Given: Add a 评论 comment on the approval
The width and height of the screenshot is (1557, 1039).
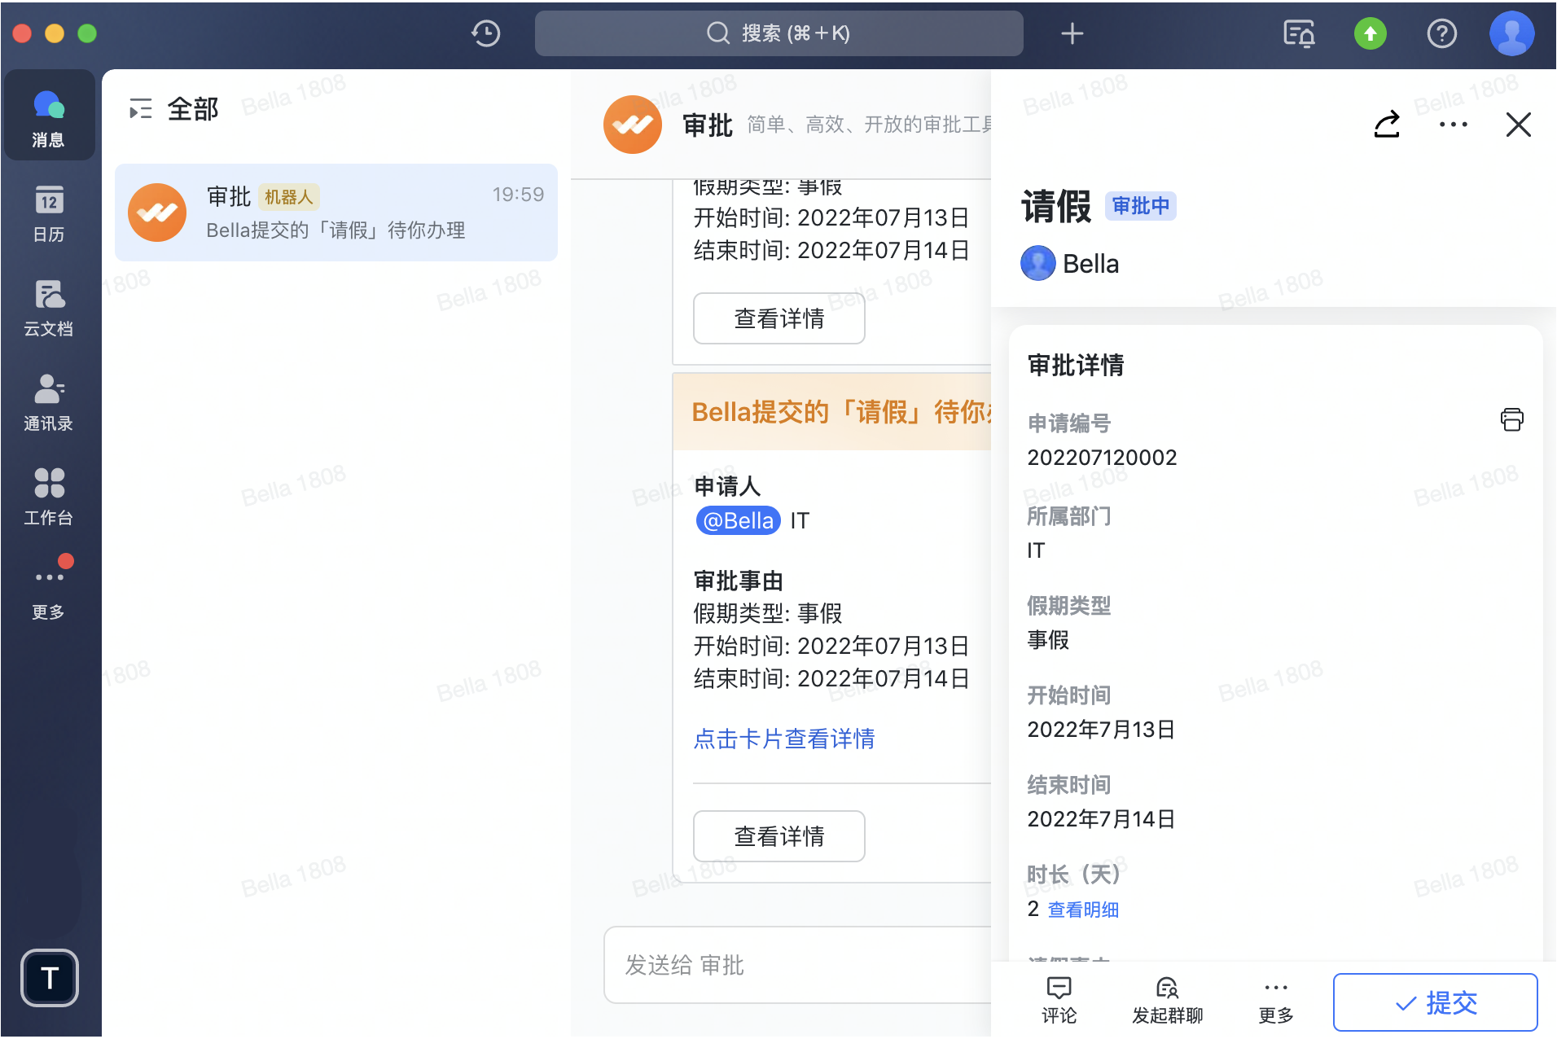Looking at the screenshot, I should point(1058,1000).
